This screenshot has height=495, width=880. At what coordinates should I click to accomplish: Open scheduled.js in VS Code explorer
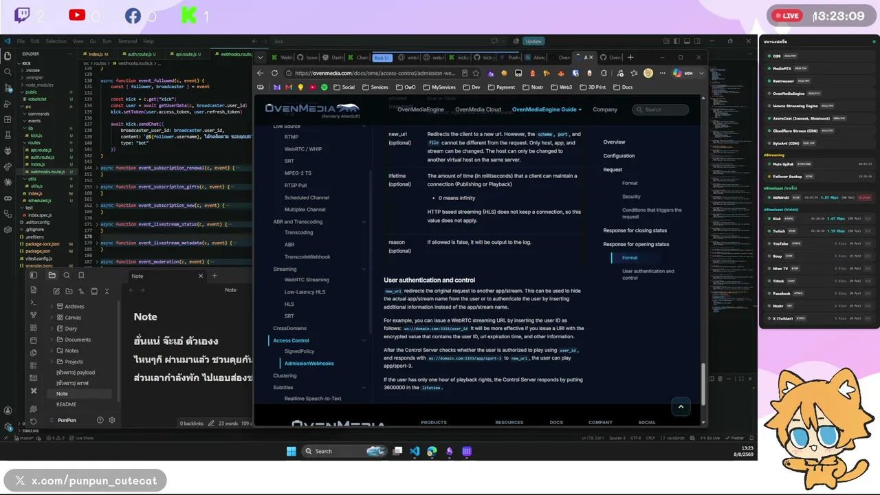pos(40,200)
